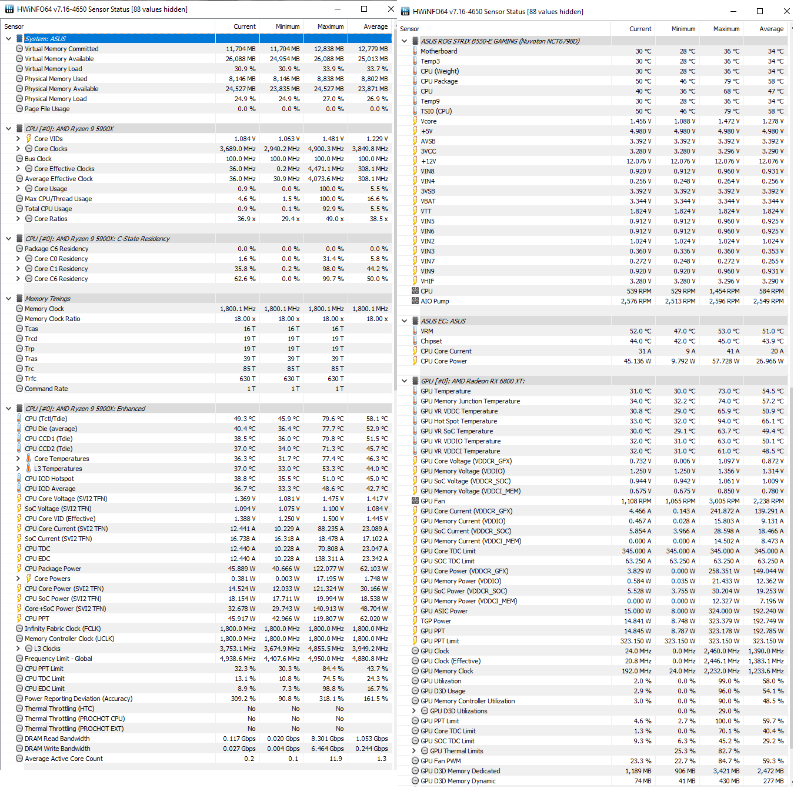Viewport: 794px width, 788px height.
Task: Expand the L3 Clocks row
Action: pyautogui.click(x=18, y=649)
